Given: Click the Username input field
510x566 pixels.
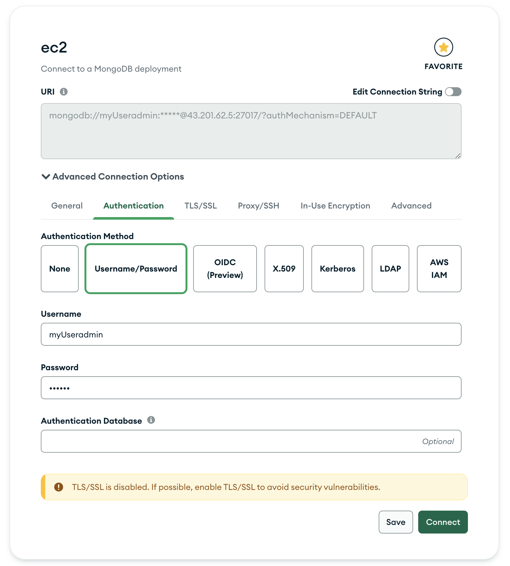Looking at the screenshot, I should (x=251, y=334).
